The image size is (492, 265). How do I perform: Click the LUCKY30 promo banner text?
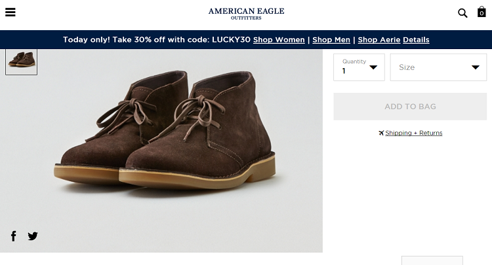(x=156, y=40)
